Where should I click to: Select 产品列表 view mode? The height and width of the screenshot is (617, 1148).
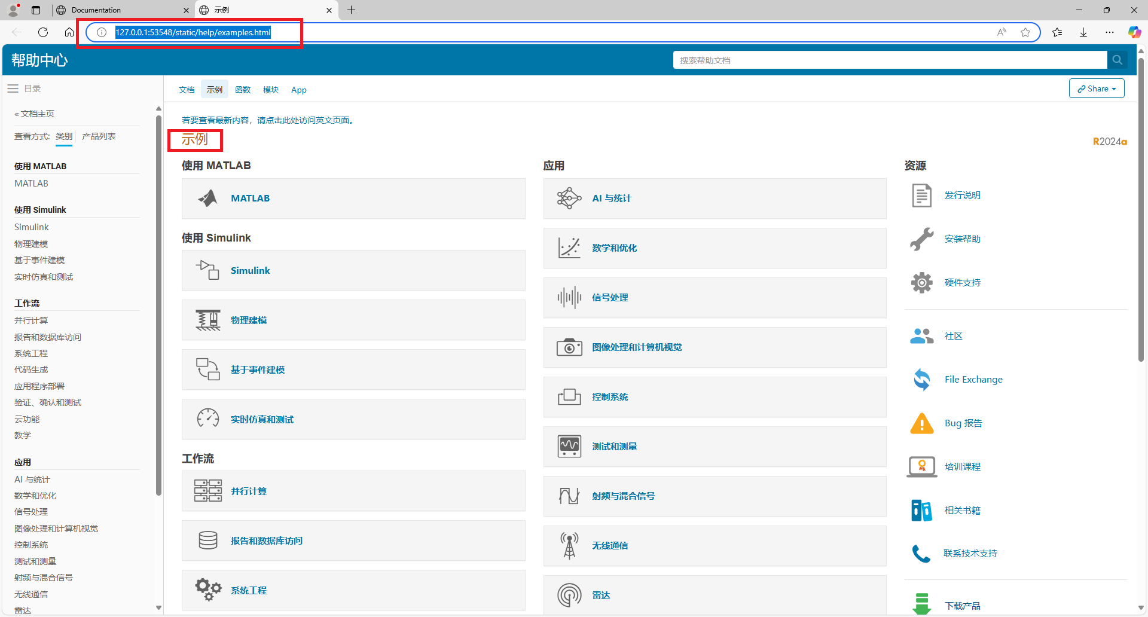click(99, 136)
